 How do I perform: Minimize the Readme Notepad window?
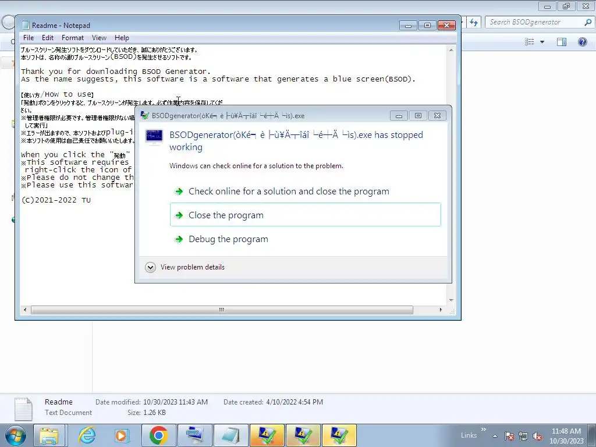click(408, 25)
